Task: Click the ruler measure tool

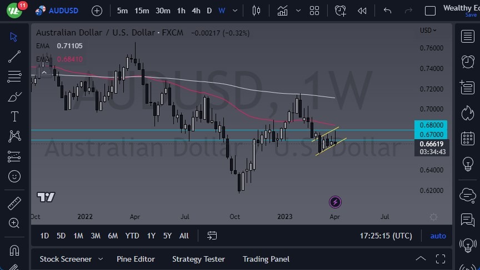Action: click(14, 203)
